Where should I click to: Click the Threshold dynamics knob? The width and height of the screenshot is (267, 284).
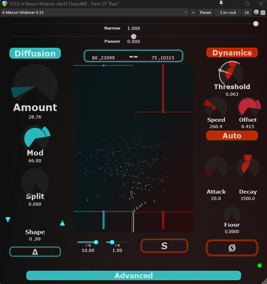pyautogui.click(x=232, y=73)
